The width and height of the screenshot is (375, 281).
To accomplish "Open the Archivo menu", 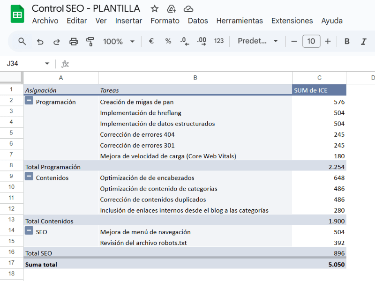I will 45,21.
